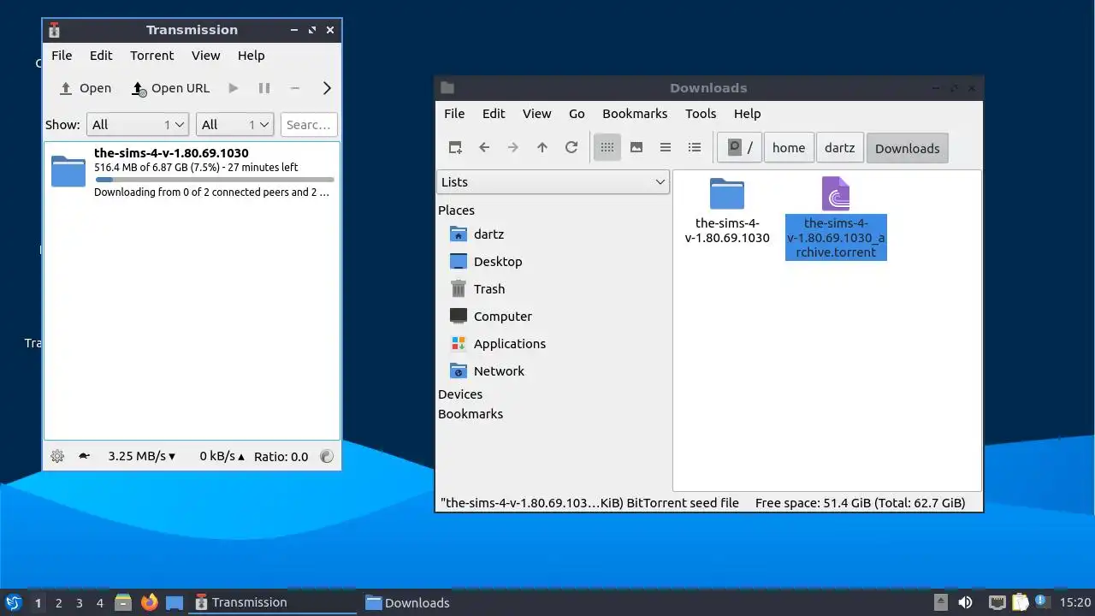
Task: Click the 0 kB/s upload speed
Action: [x=222, y=456]
